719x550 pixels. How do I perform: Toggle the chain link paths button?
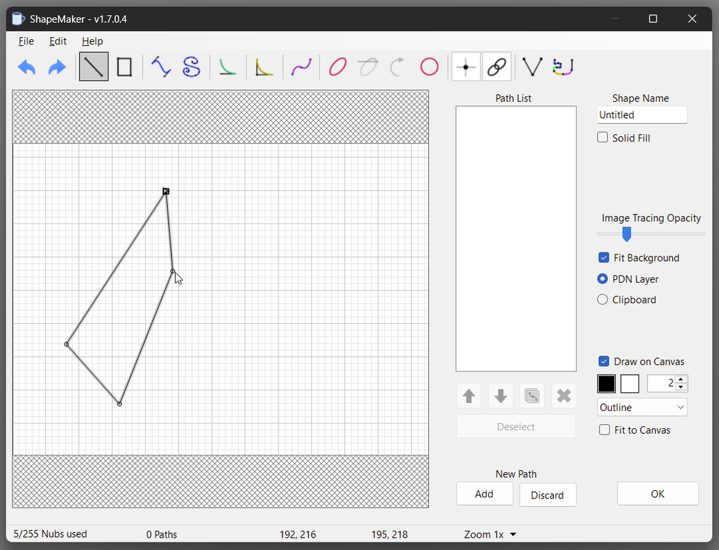496,67
